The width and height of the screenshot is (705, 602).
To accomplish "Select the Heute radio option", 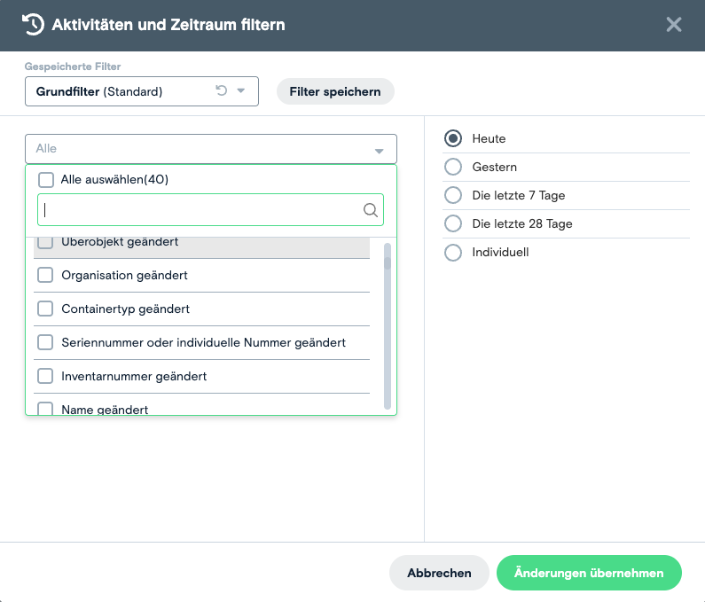I will click(x=453, y=138).
